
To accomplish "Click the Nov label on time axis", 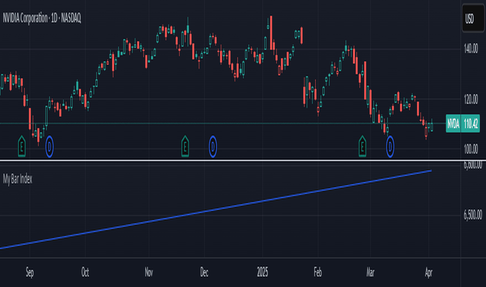I will click(149, 272).
